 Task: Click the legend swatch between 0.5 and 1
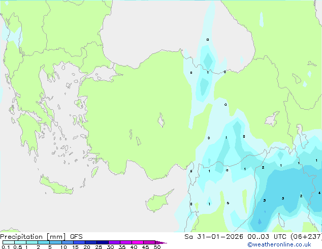pos(20,242)
